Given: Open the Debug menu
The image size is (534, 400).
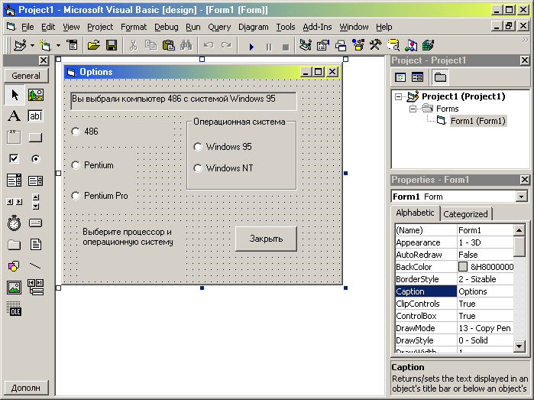Looking at the screenshot, I should 167,27.
